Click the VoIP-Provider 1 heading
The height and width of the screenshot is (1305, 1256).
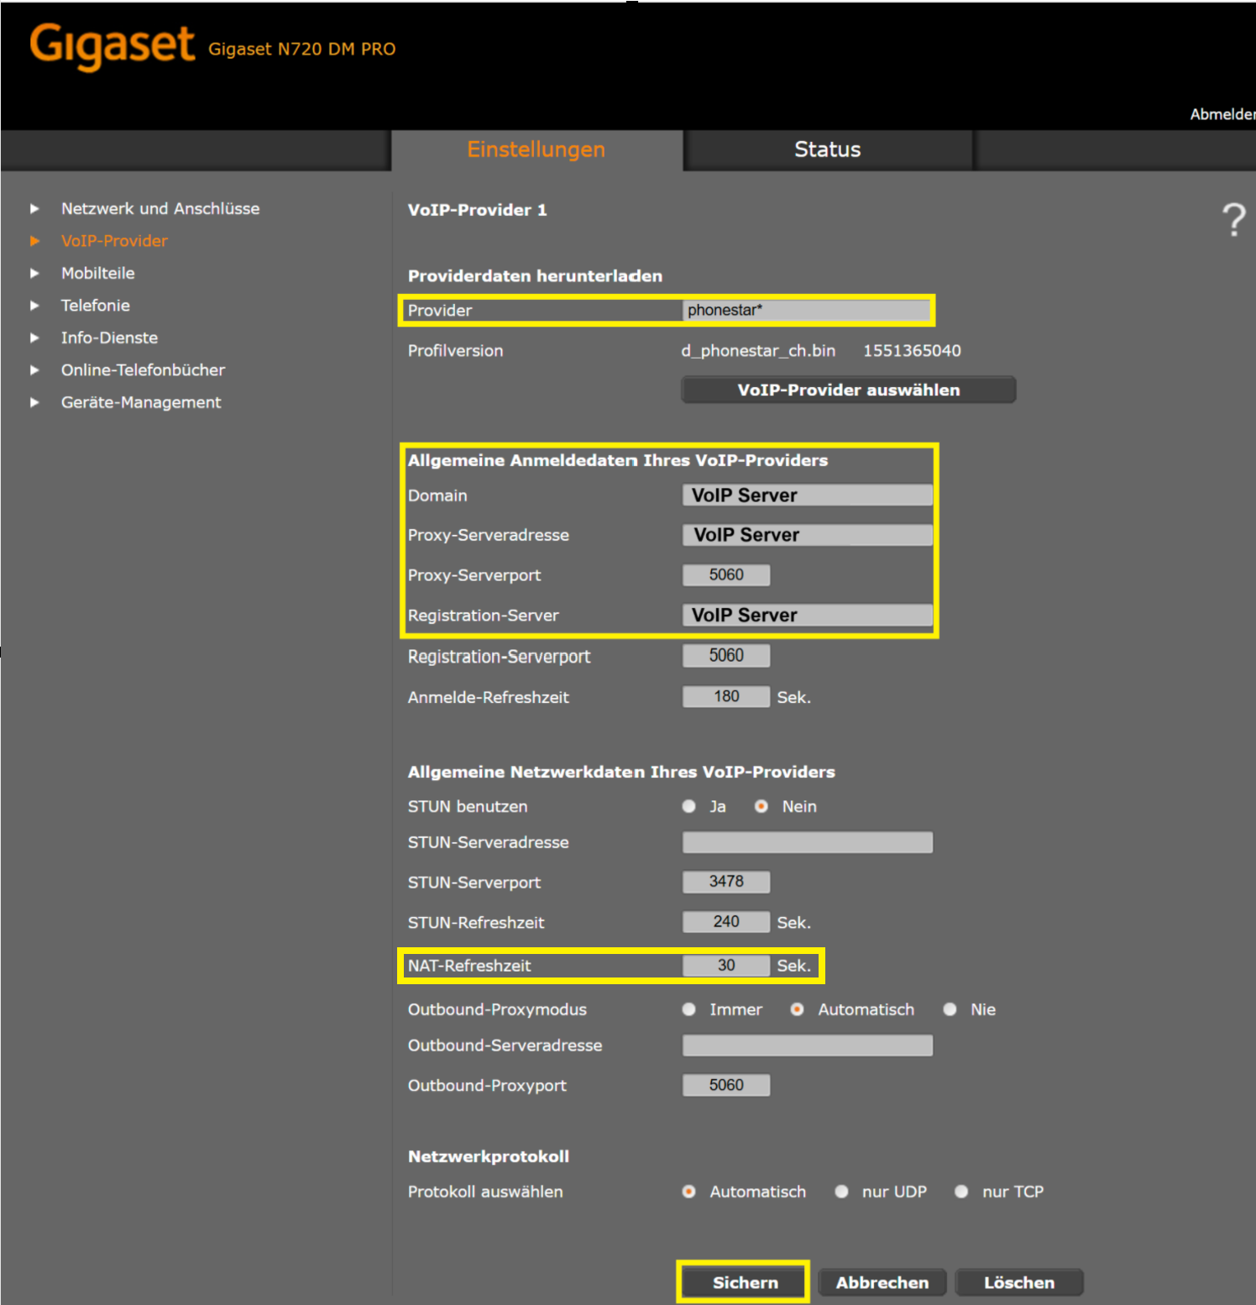tap(477, 210)
